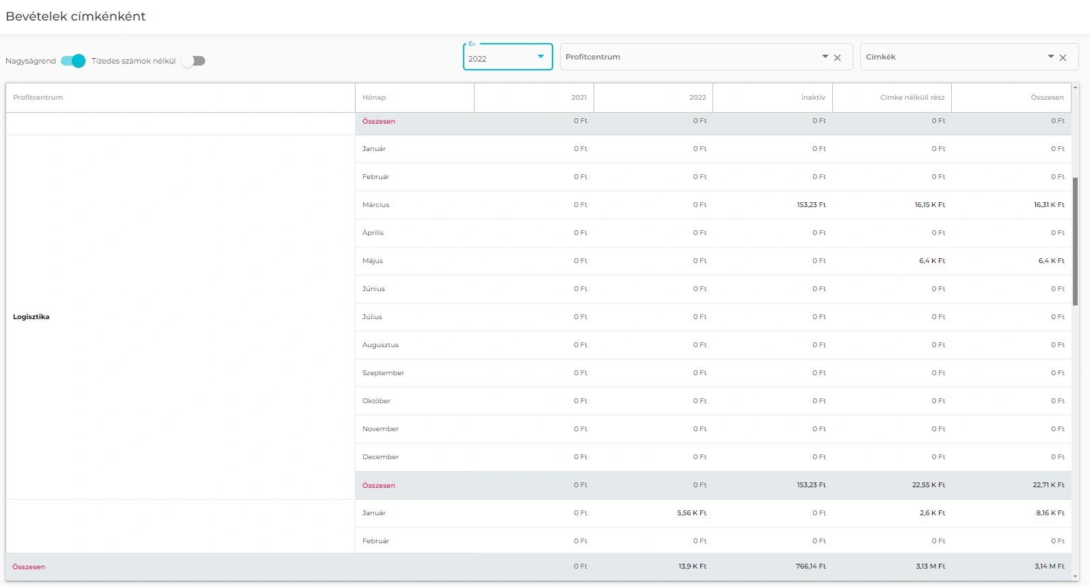Viewport: 1090px width, 587px height.
Task: Click the inaktív column header
Action: 812,98
